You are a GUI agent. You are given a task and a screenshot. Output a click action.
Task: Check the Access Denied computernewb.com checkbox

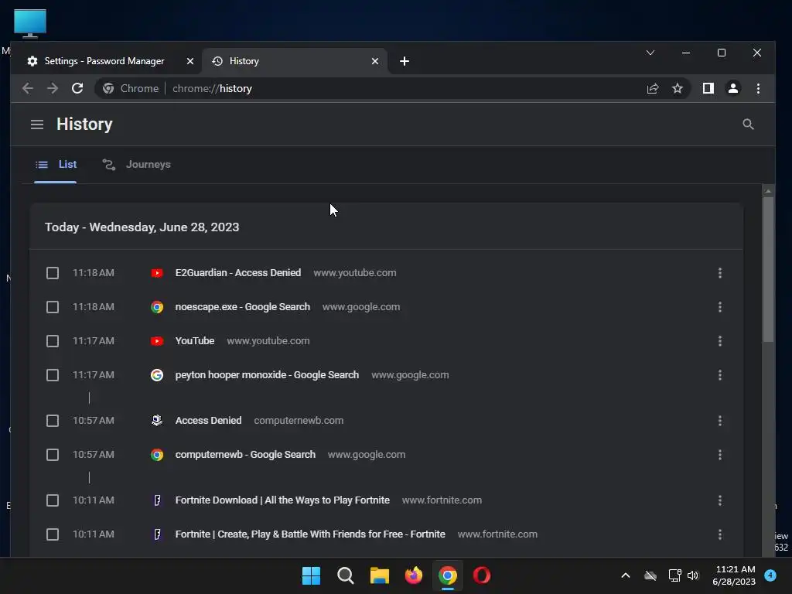(53, 421)
